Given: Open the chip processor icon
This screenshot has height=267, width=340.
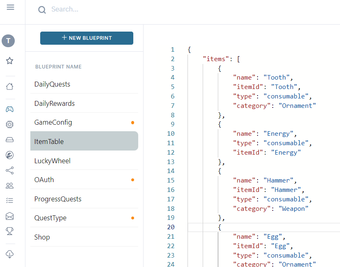Looking at the screenshot, I should [9, 125].
